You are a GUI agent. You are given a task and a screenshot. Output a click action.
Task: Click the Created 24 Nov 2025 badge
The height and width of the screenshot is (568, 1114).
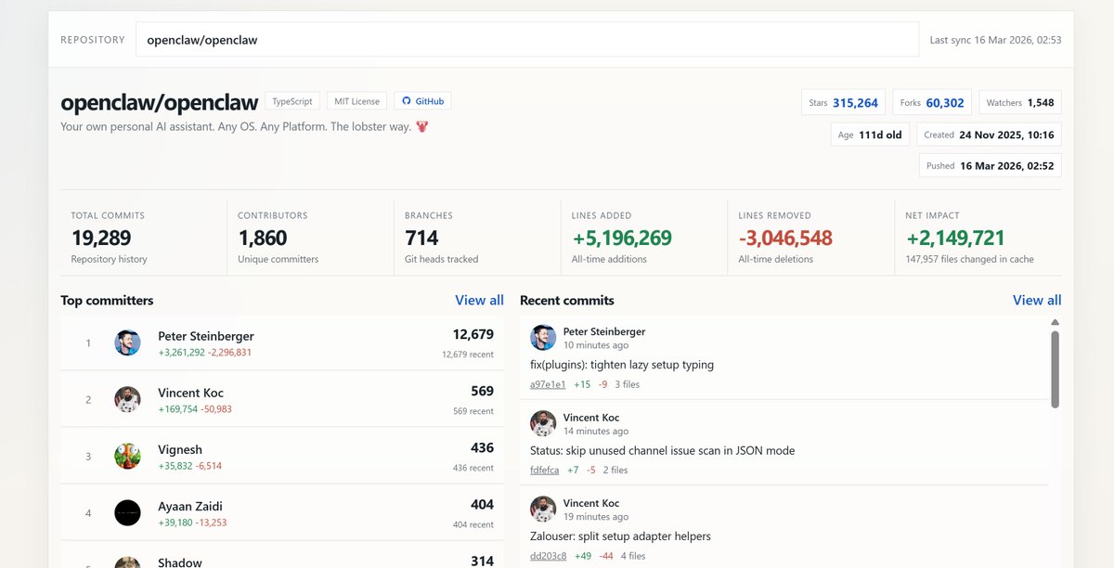(x=989, y=135)
